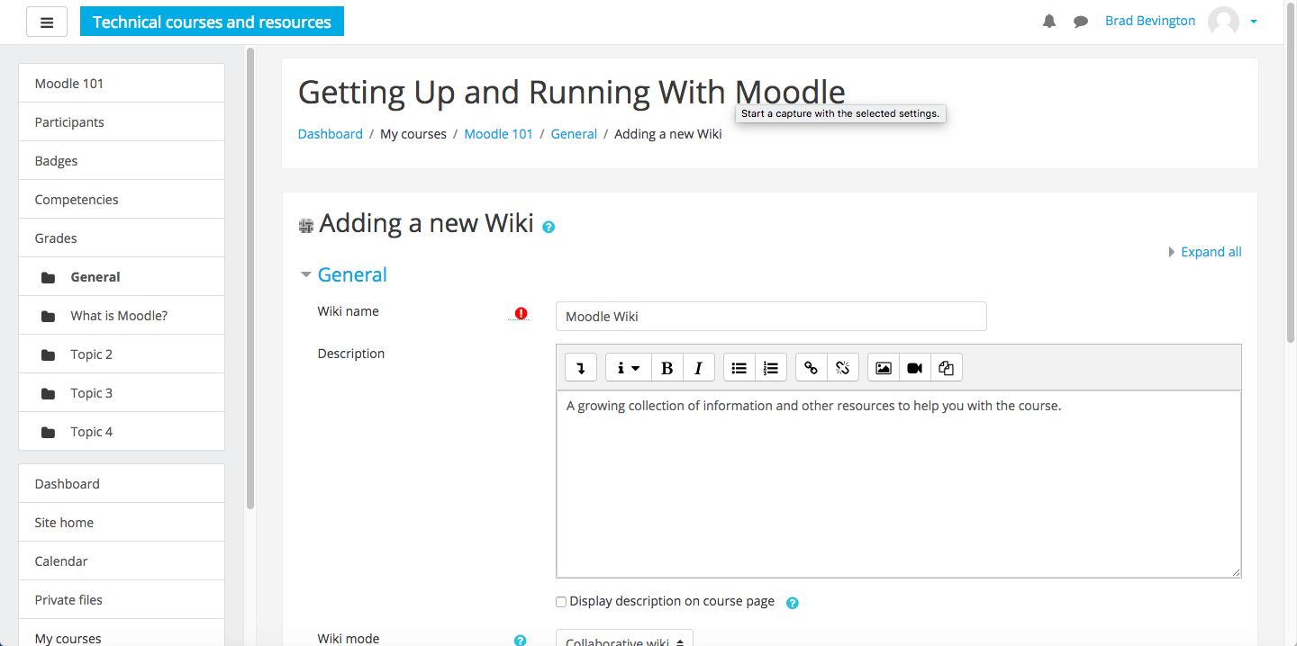The image size is (1297, 646).
Task: Click the insert link icon
Action: tap(811, 367)
